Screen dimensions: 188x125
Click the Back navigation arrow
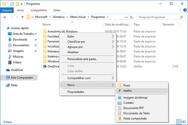[5, 17]
